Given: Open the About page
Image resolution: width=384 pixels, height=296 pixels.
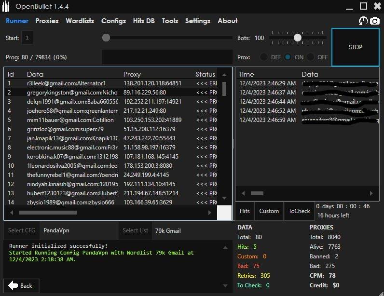Looking at the screenshot, I should (228, 21).
